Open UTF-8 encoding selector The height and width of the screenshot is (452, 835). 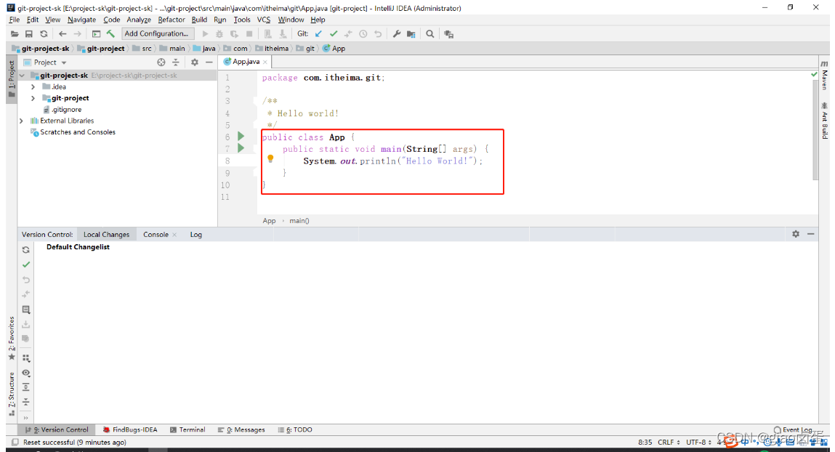(x=698, y=442)
